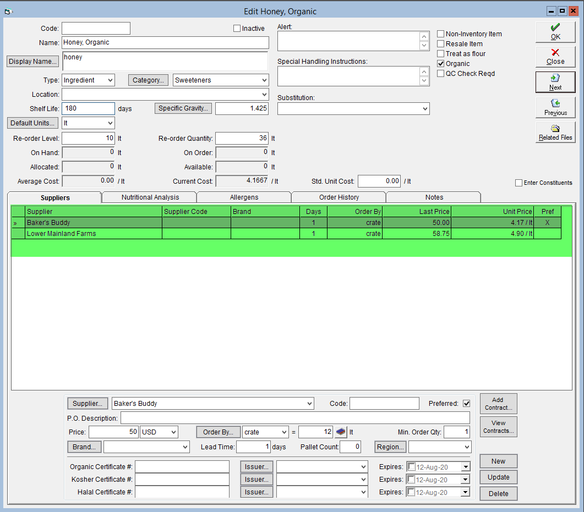This screenshot has width=584, height=512.
Task: Click the Std. Unit Cost field
Action: pyautogui.click(x=379, y=181)
